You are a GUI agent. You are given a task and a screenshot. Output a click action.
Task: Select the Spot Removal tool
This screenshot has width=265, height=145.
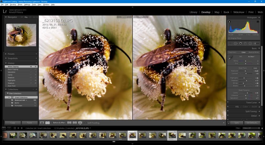235,44
